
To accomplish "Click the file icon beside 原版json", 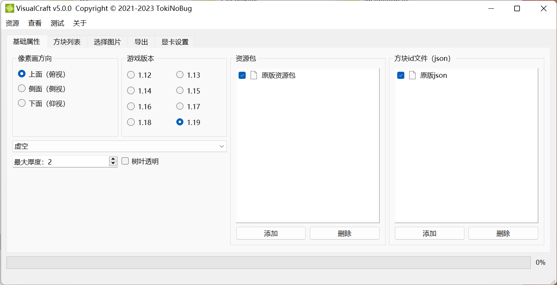I will pyautogui.click(x=412, y=75).
